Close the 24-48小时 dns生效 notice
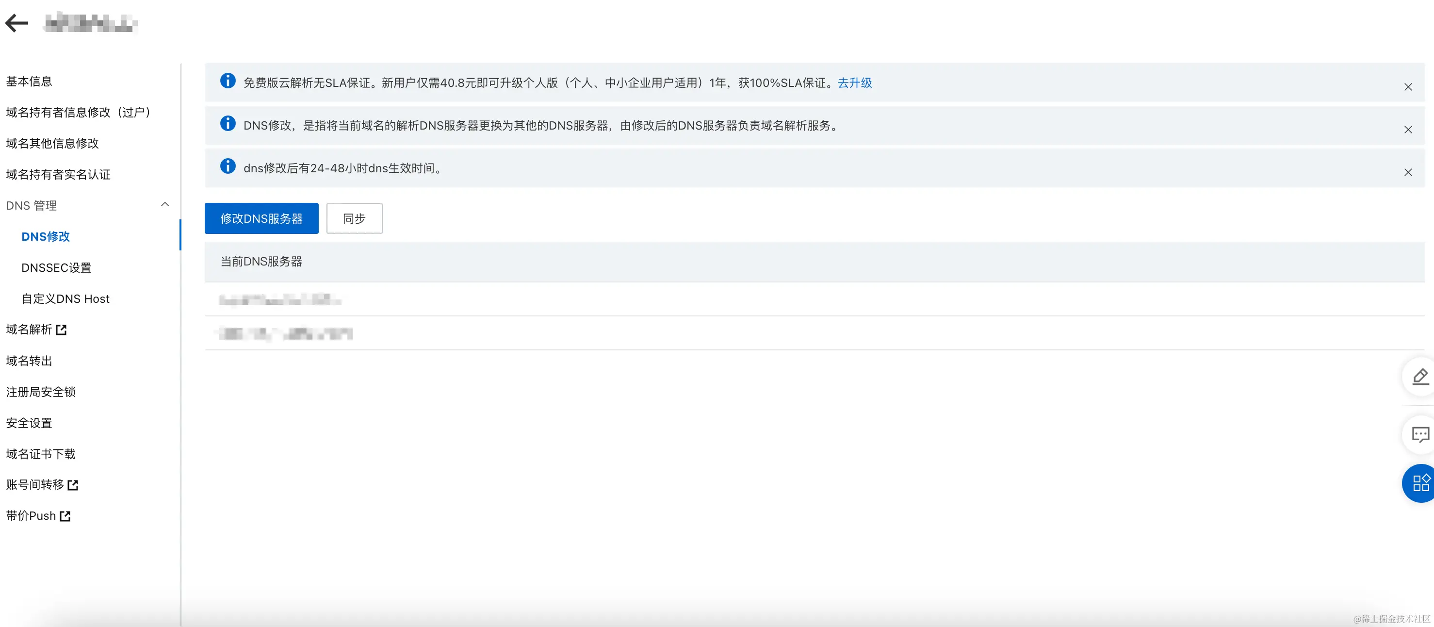The width and height of the screenshot is (1434, 627). (1407, 173)
